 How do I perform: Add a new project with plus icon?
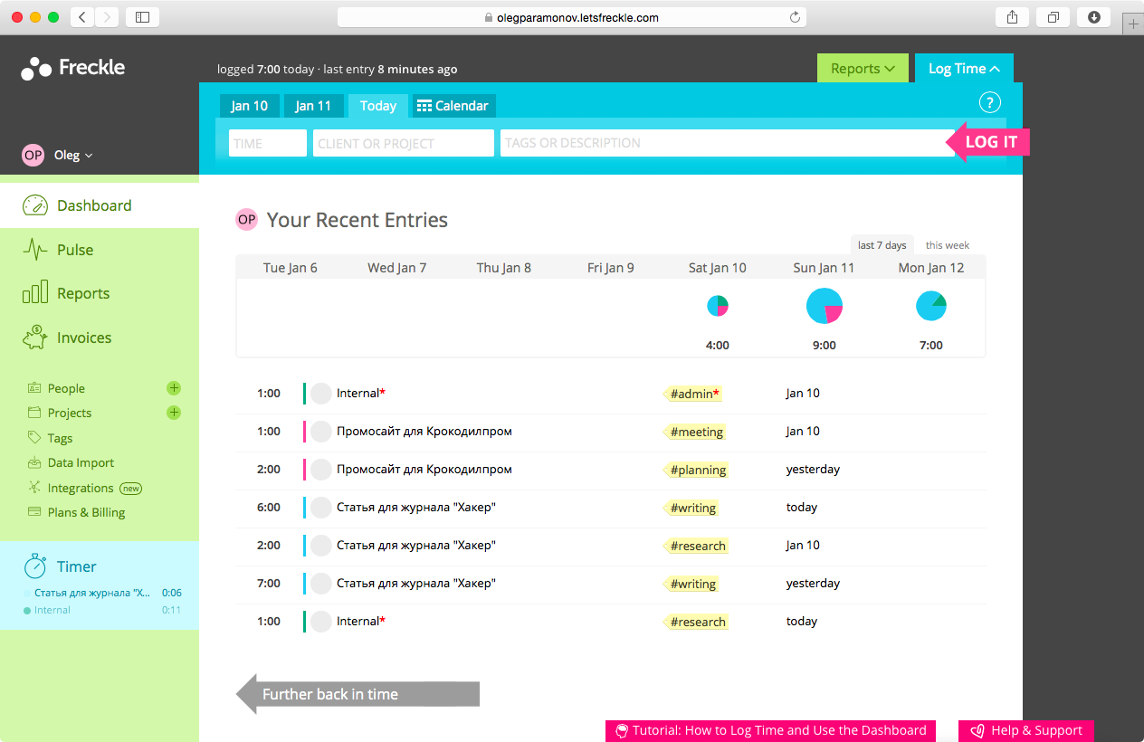[x=174, y=413]
